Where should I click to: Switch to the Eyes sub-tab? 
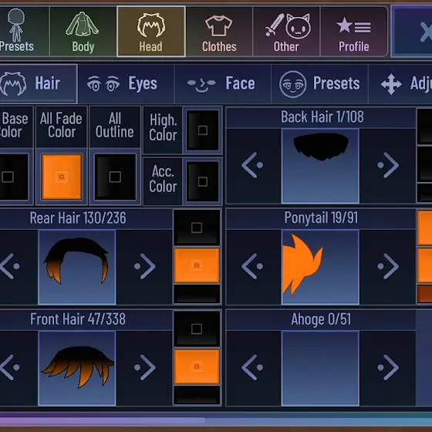click(126, 83)
